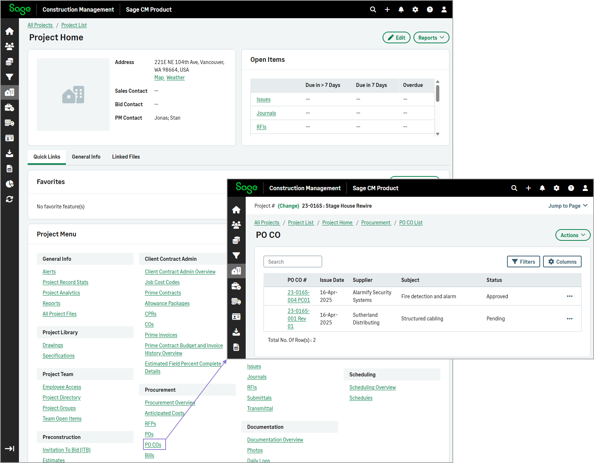Open the PO COs link under Procurement
This screenshot has height=463, width=594.
click(153, 445)
